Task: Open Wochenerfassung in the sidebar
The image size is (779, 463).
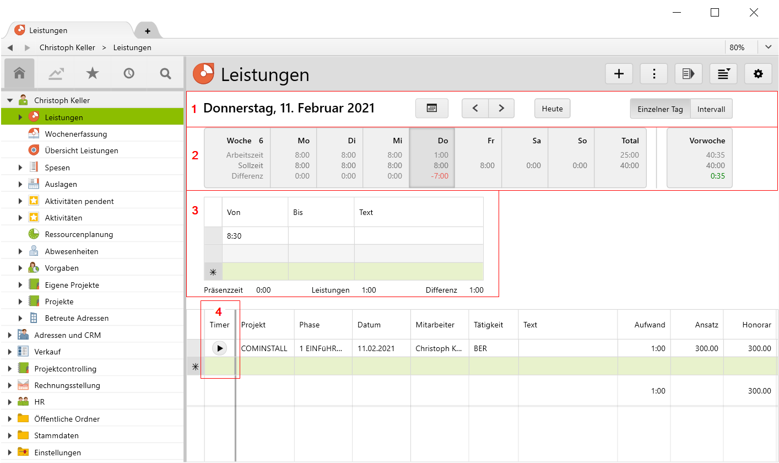Action: tap(76, 134)
